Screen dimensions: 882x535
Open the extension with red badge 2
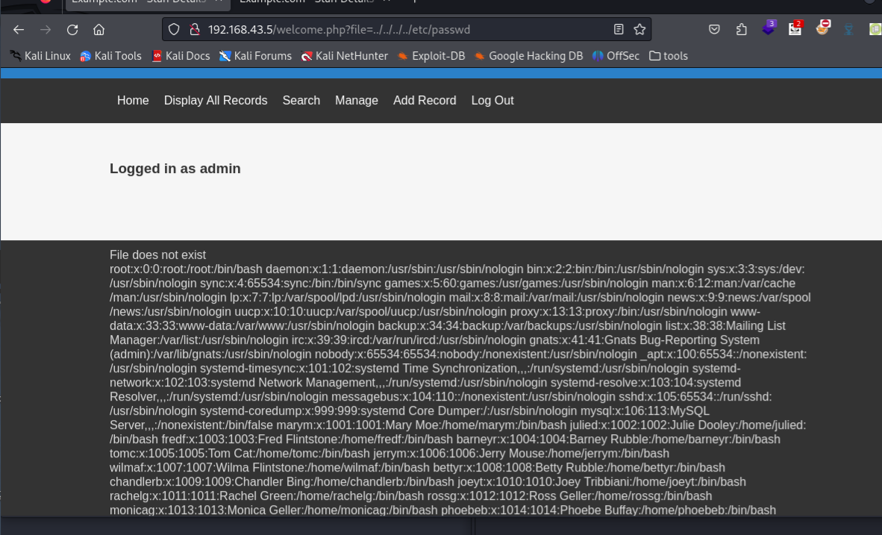click(x=795, y=28)
